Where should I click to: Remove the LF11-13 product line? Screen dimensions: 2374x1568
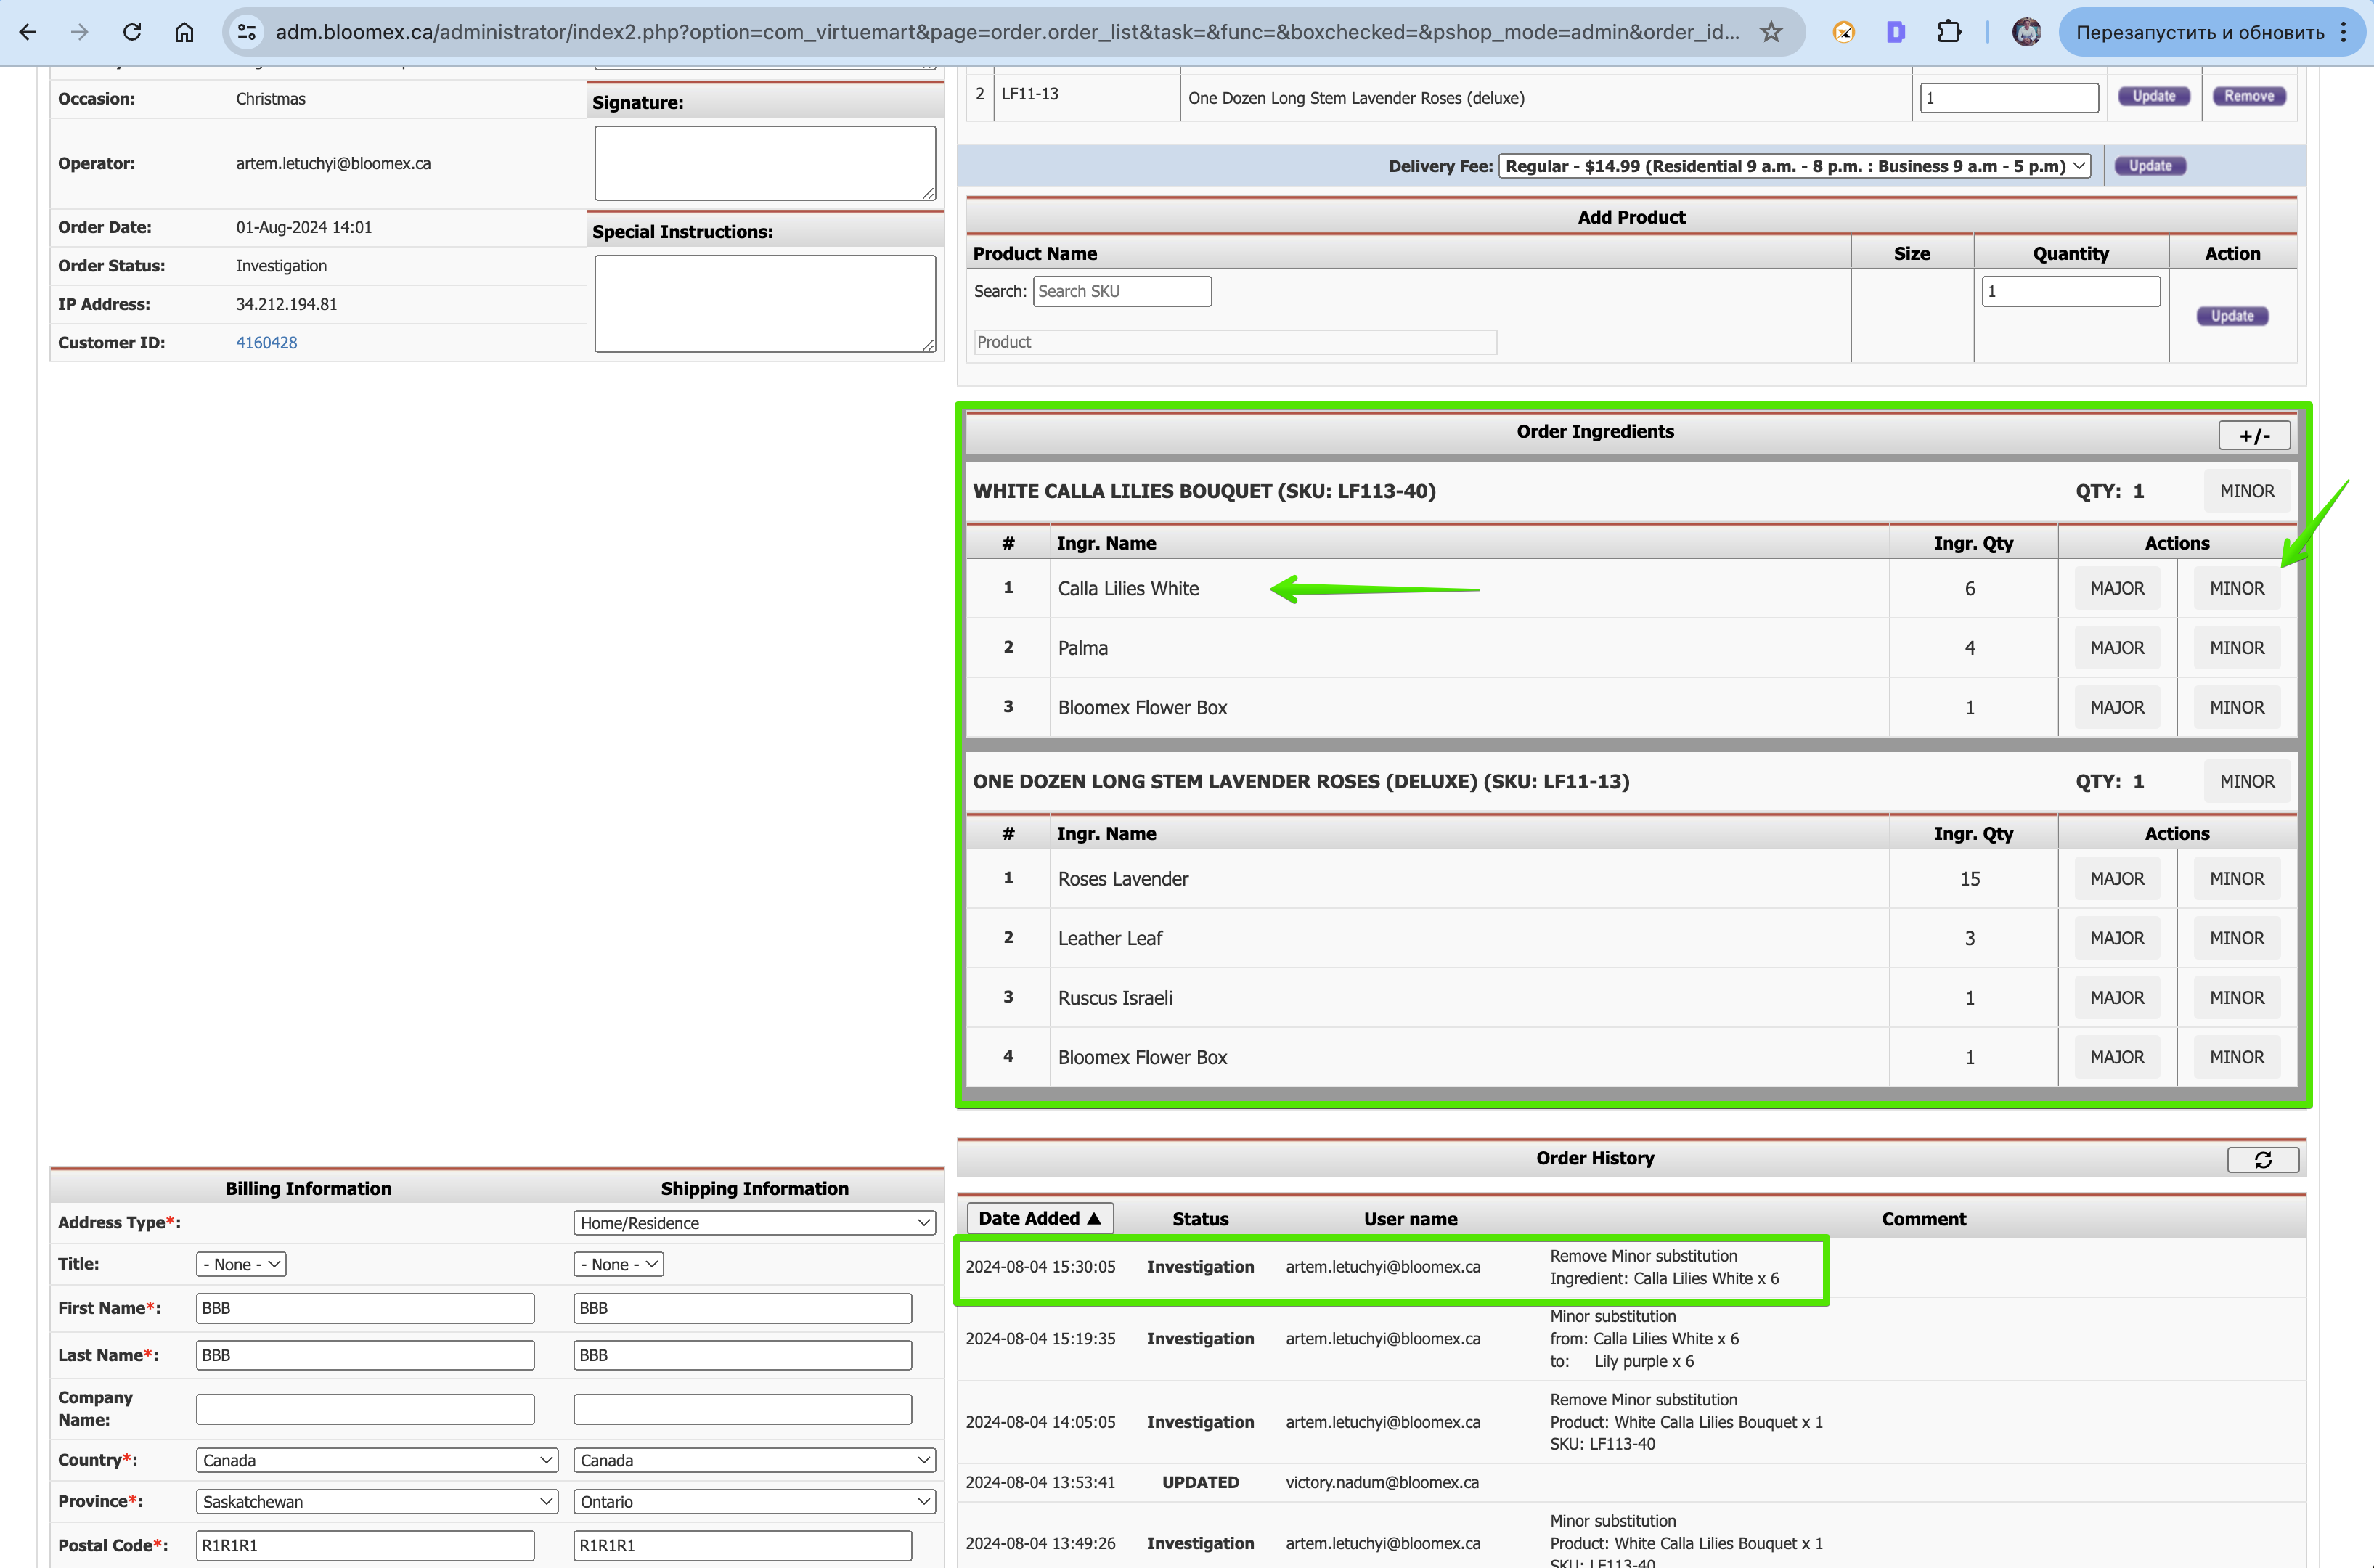point(2249,96)
